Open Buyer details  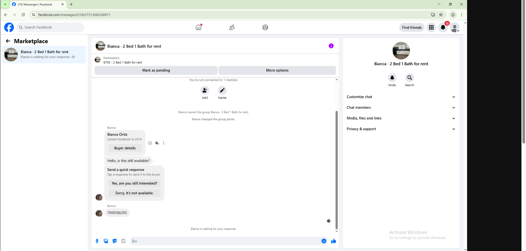point(125,148)
